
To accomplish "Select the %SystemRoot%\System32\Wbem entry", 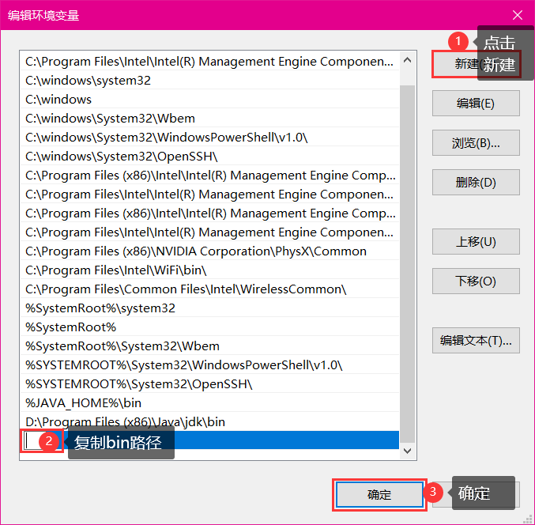I will coord(209,346).
